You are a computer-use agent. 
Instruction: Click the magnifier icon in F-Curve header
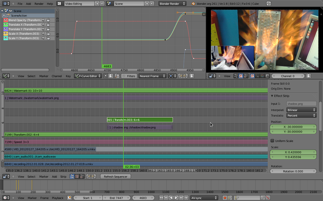[x=117, y=76]
